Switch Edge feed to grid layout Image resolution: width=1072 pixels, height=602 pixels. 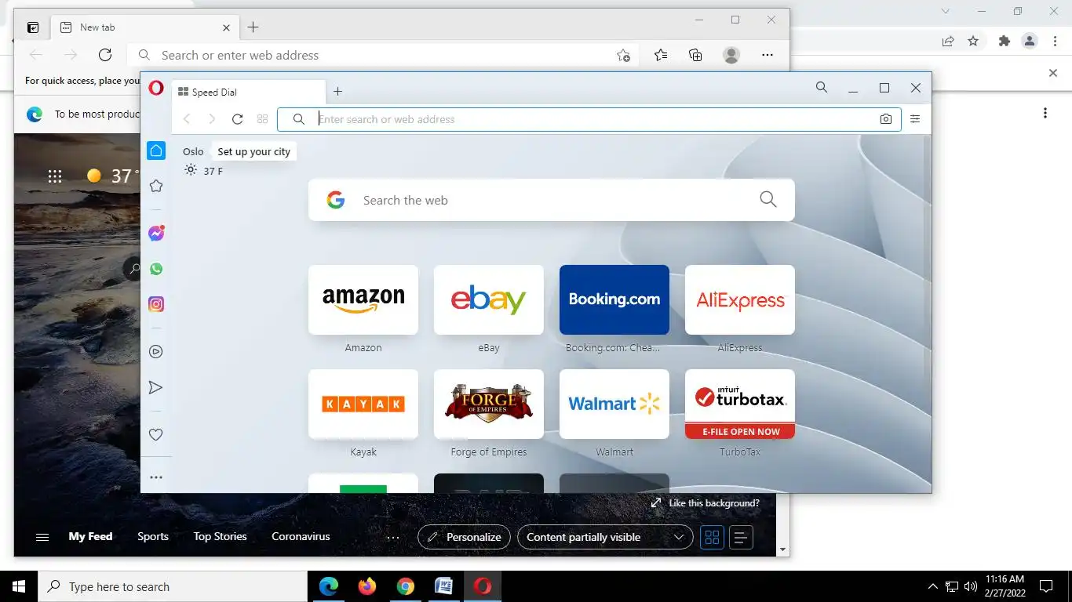click(712, 537)
